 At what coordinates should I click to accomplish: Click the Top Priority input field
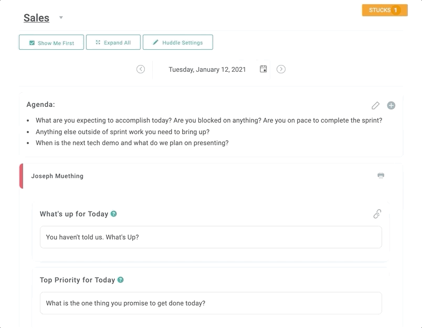click(210, 303)
